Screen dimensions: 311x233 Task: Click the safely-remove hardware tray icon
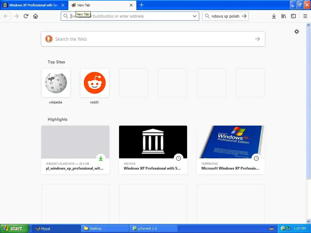[x=289, y=228]
